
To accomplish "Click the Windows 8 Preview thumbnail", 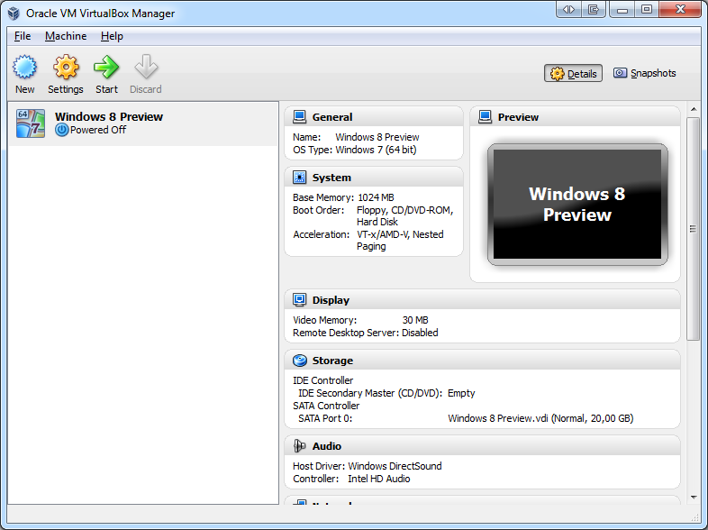I will pyautogui.click(x=576, y=205).
